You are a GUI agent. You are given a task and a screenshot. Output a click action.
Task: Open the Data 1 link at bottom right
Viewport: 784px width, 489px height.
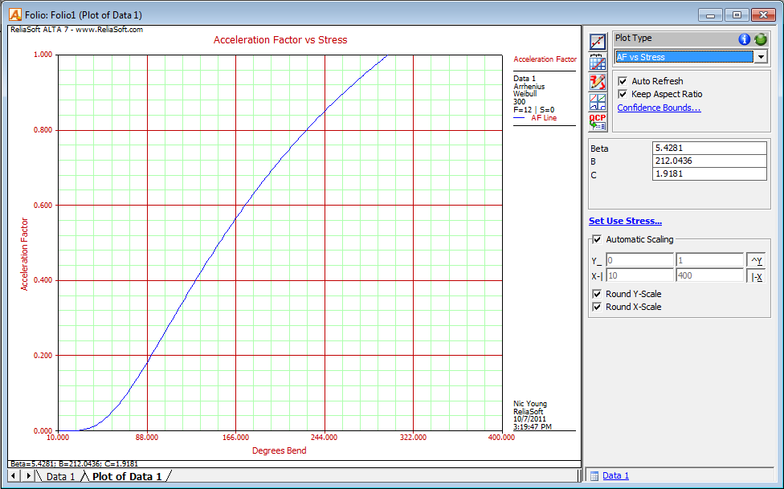click(615, 475)
